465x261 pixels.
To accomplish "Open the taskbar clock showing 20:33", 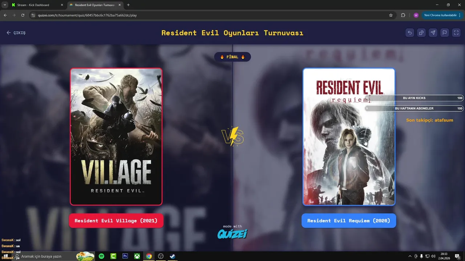I will (444, 256).
